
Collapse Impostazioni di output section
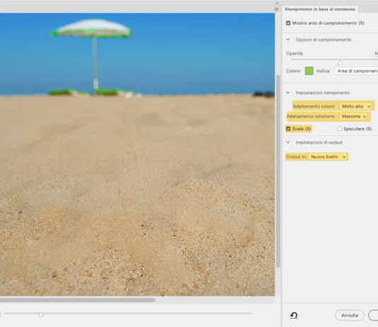(288, 142)
